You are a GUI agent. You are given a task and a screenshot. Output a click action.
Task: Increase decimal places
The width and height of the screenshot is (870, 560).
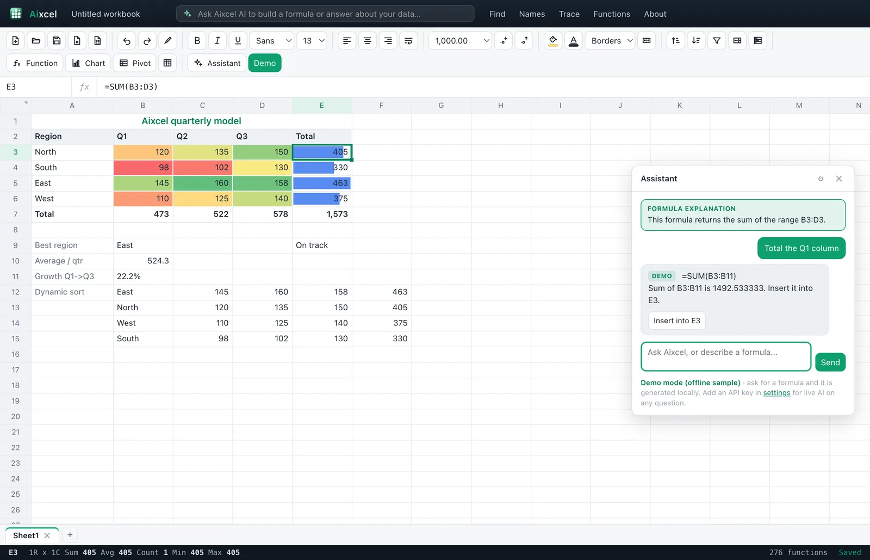(524, 41)
